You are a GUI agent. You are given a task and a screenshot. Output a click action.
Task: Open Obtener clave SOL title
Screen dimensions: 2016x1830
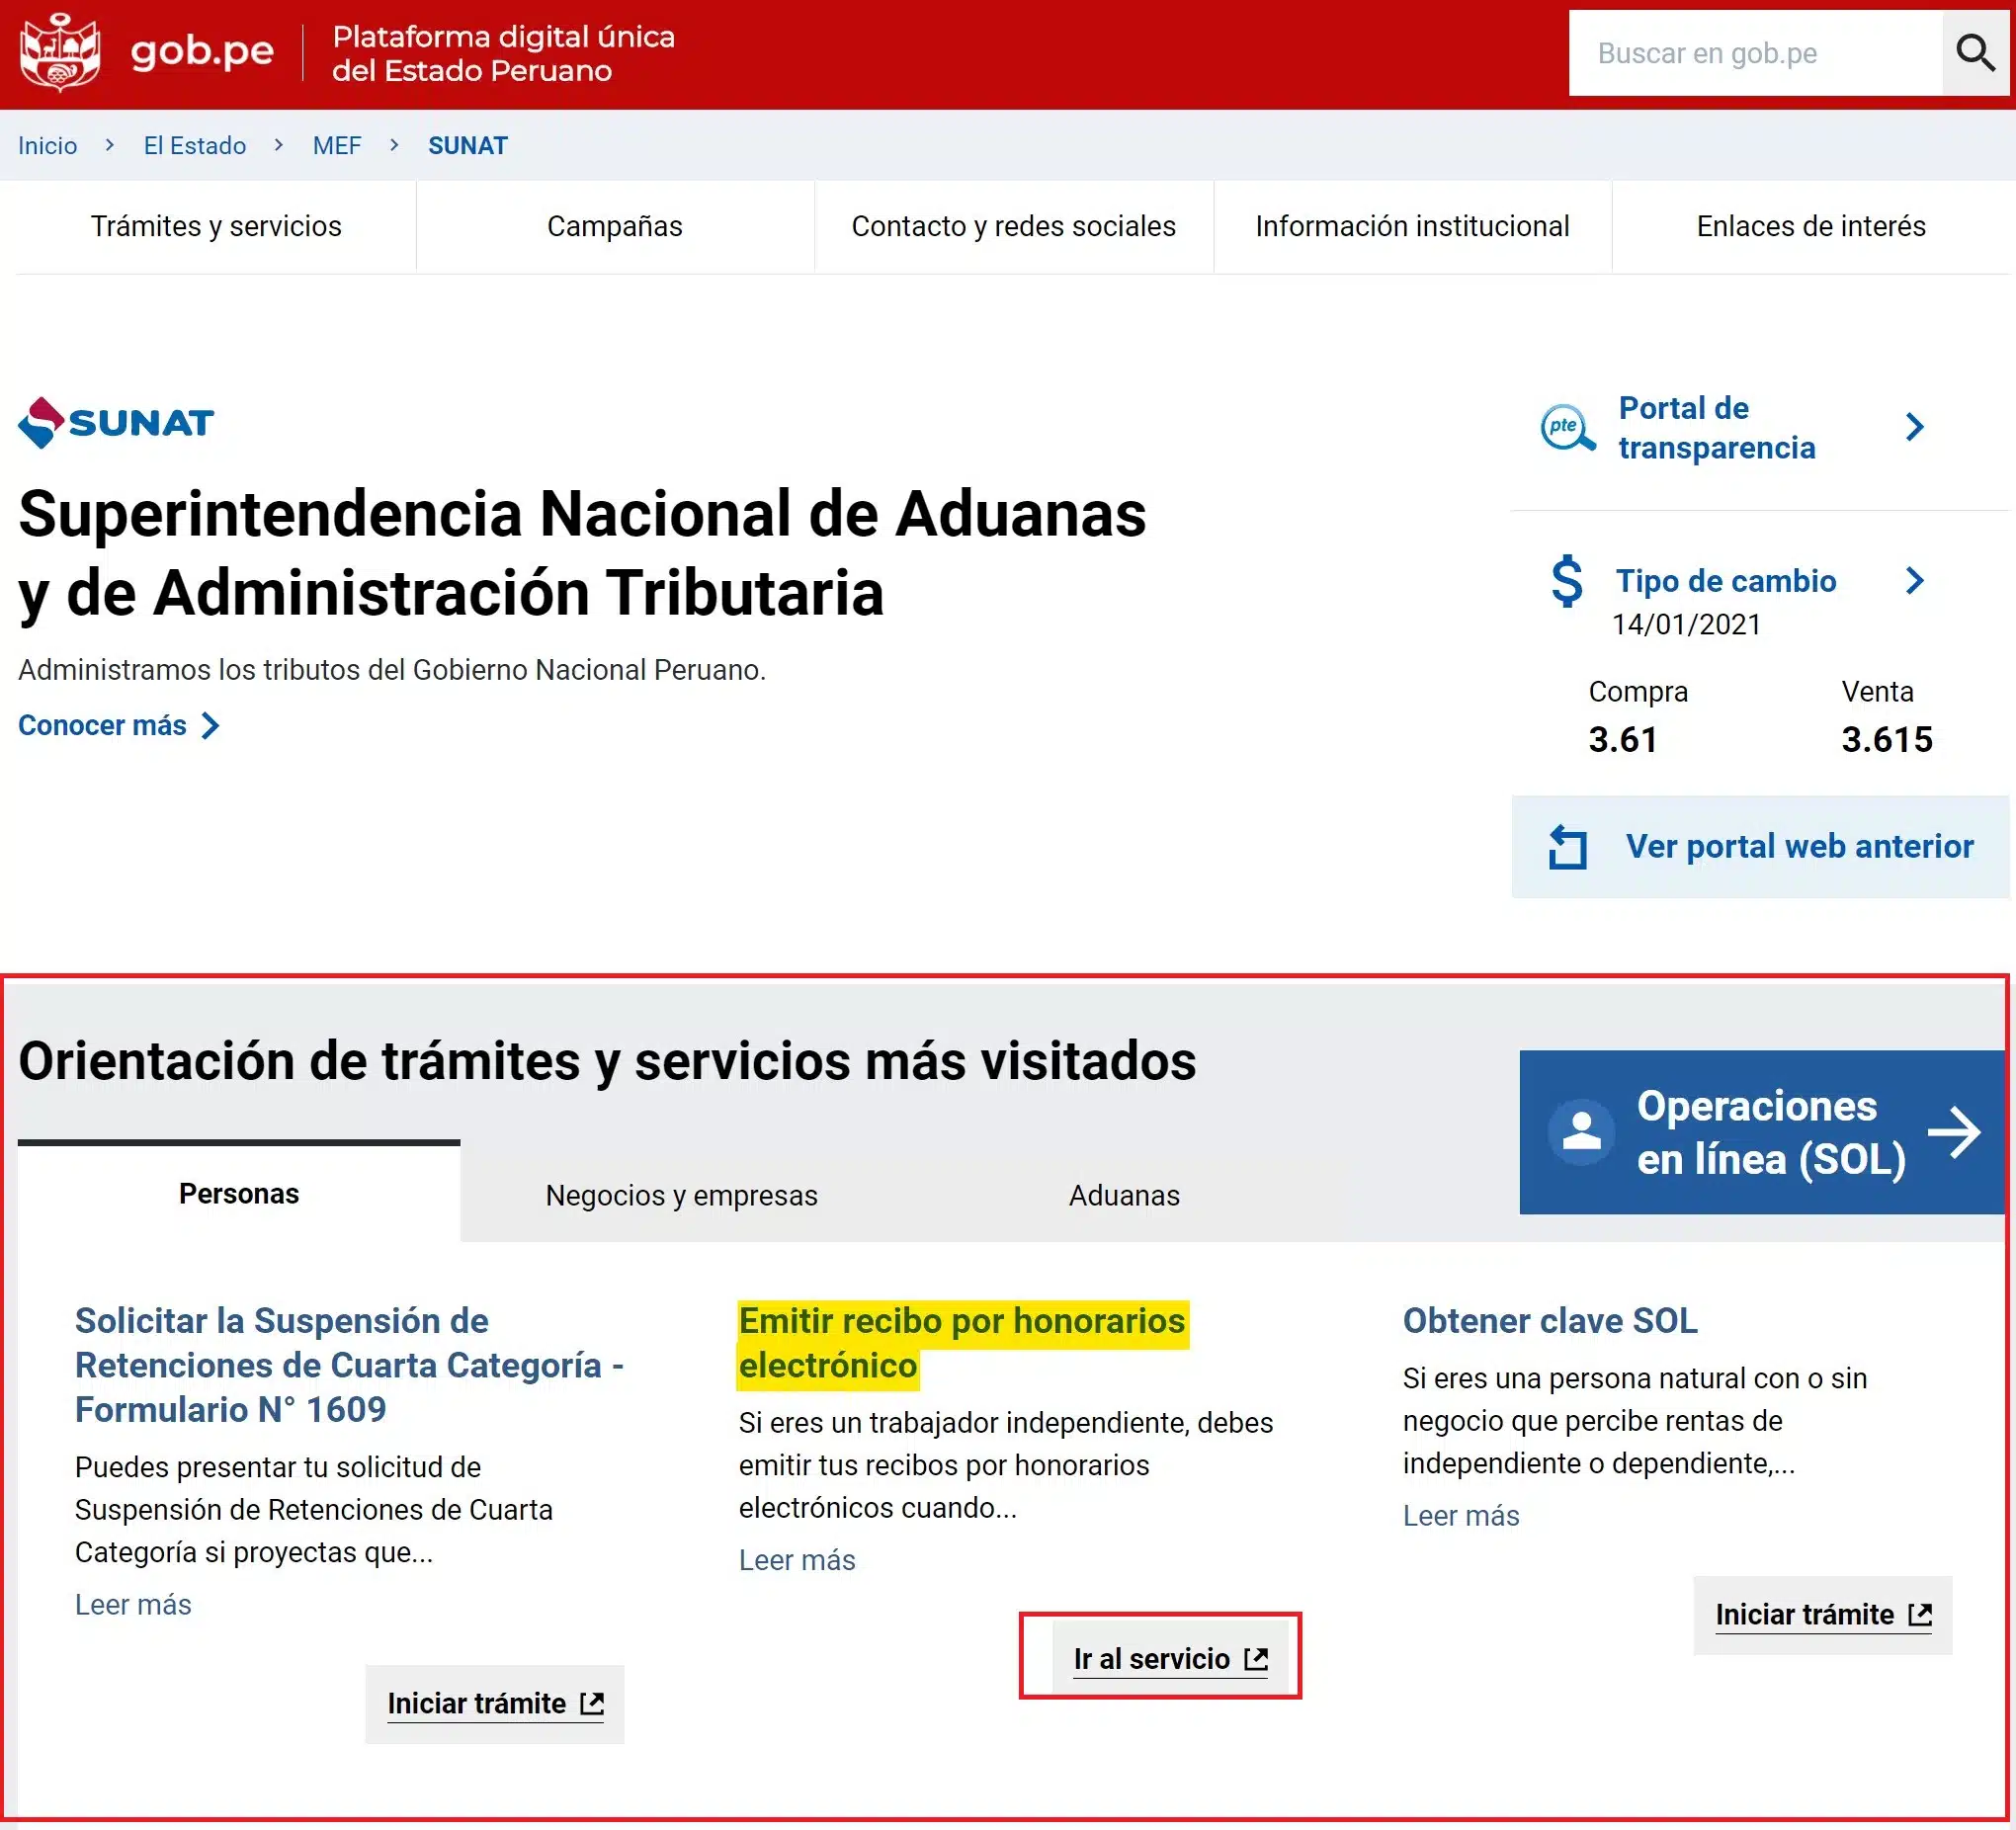tap(1550, 1321)
